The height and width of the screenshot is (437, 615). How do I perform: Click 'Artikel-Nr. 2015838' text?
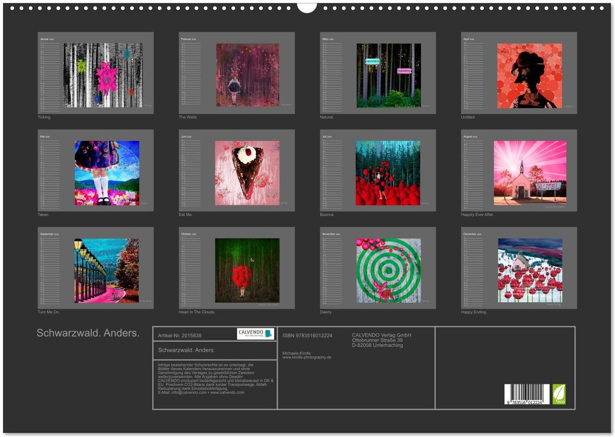click(179, 336)
